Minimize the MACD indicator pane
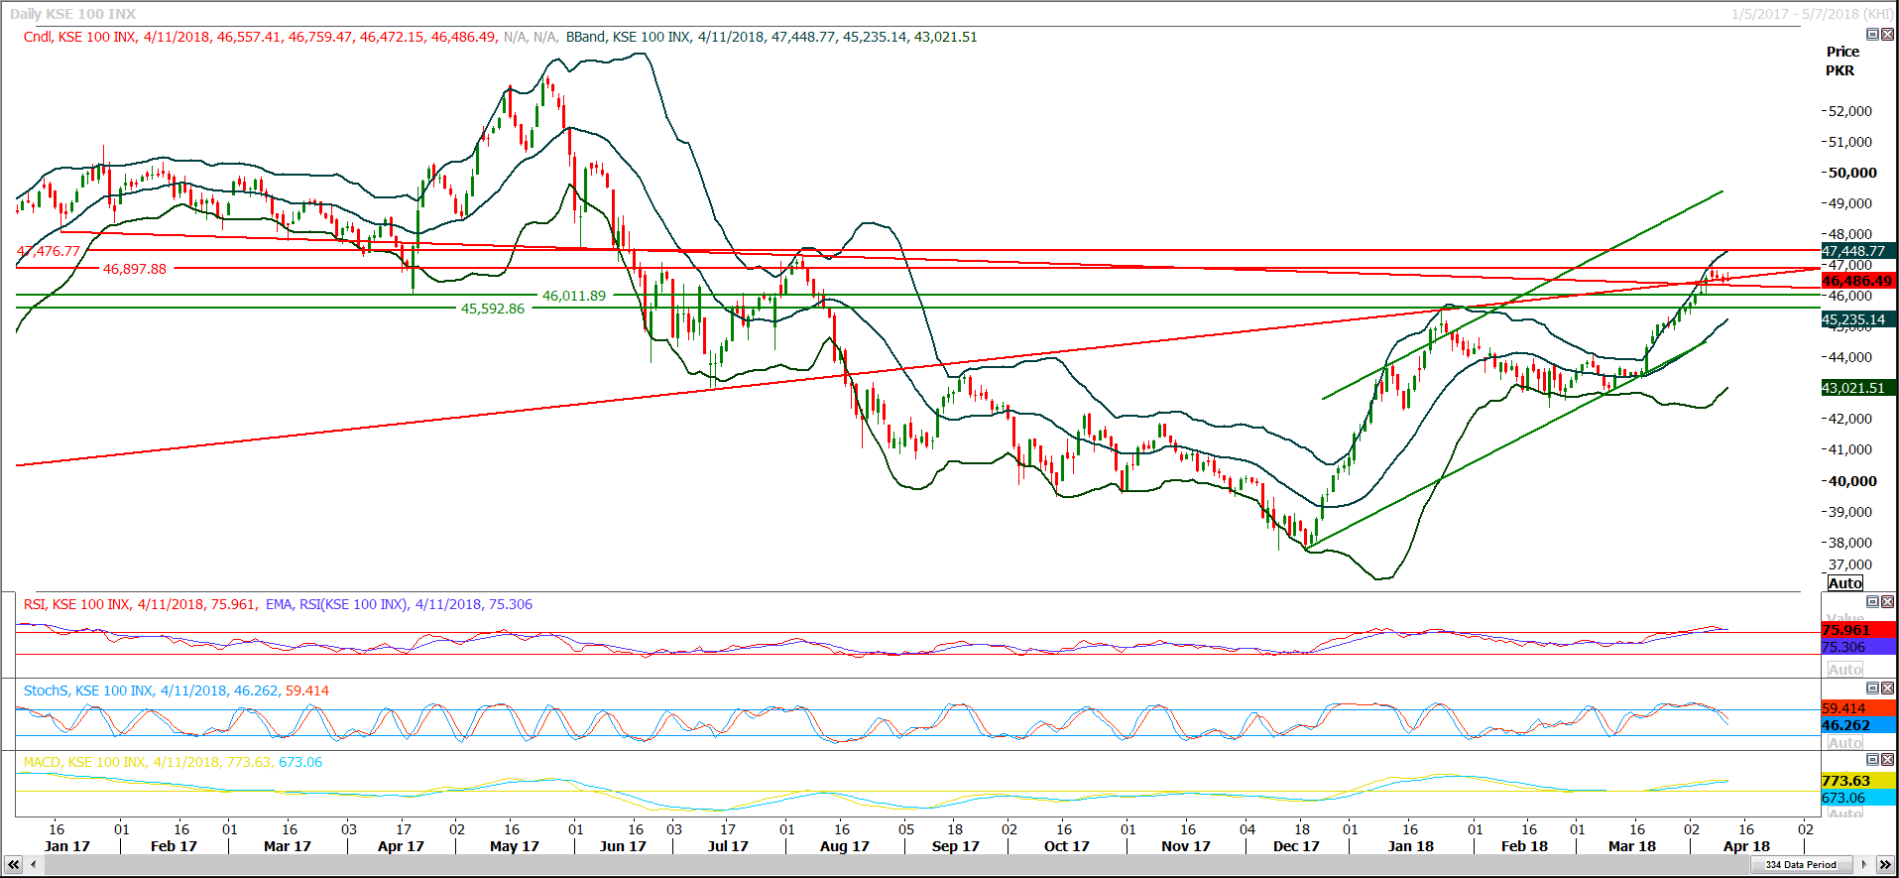The width and height of the screenshot is (1899, 878). [x=1872, y=759]
